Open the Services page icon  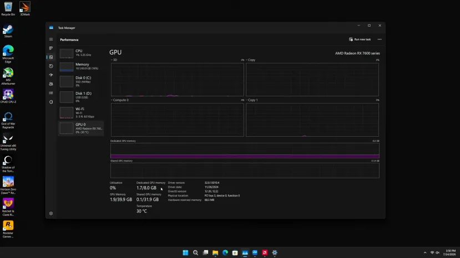[x=51, y=102]
